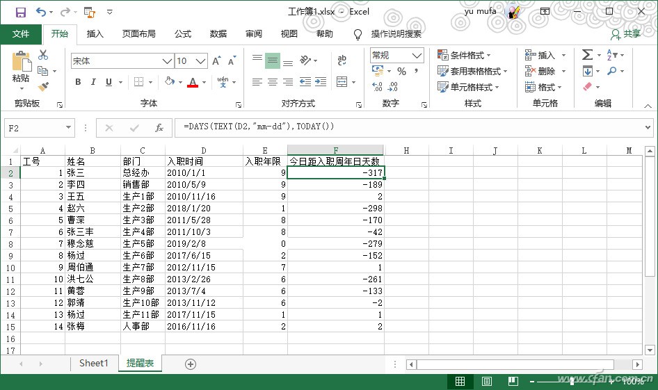Toggle bold formatting

coord(78,82)
